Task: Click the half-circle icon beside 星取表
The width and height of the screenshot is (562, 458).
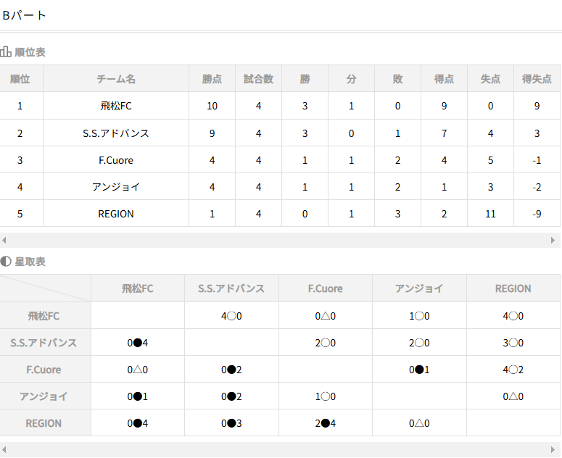Action: (x=5, y=262)
